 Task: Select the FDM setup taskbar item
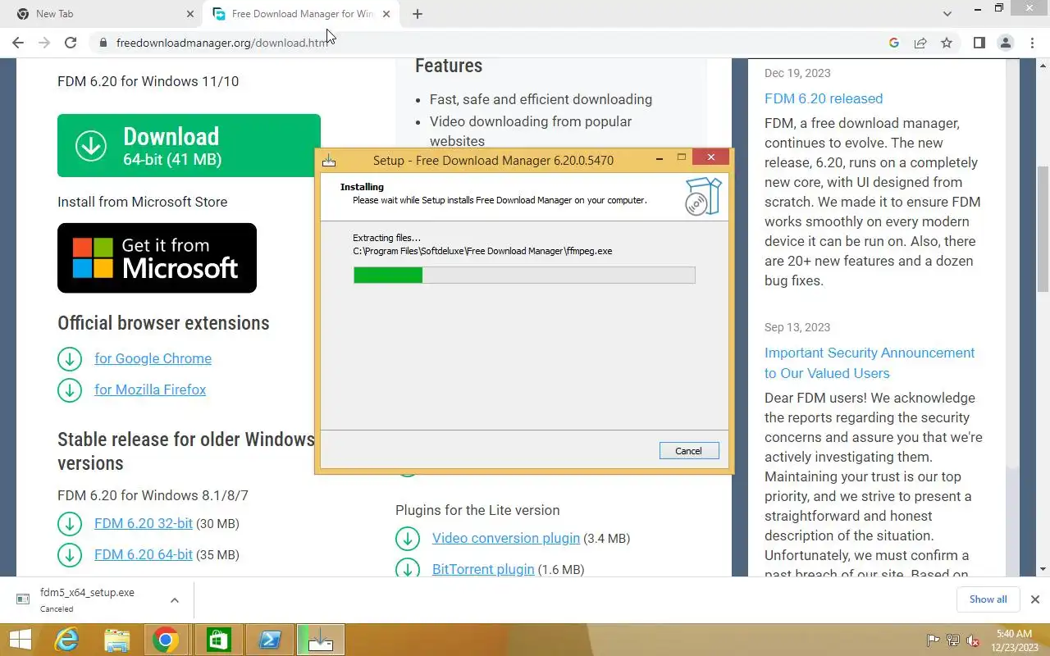[321, 640]
